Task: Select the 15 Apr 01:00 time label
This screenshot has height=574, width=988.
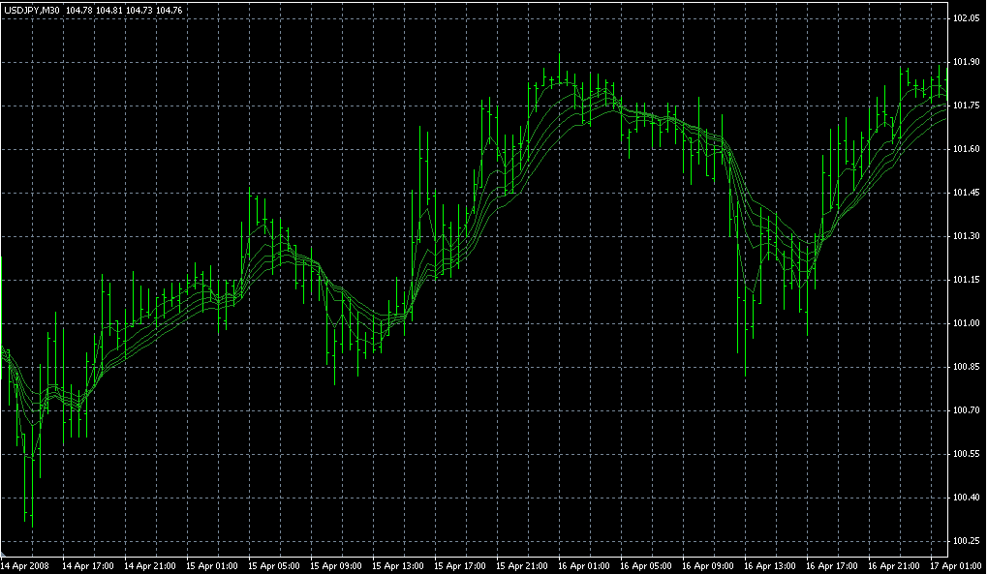Action: pos(212,566)
